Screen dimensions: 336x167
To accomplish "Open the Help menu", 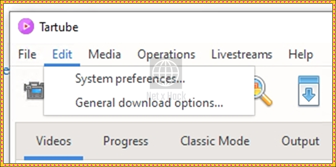I will 301,55.
